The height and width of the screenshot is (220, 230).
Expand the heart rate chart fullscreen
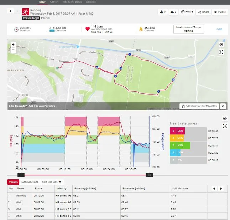point(225,126)
